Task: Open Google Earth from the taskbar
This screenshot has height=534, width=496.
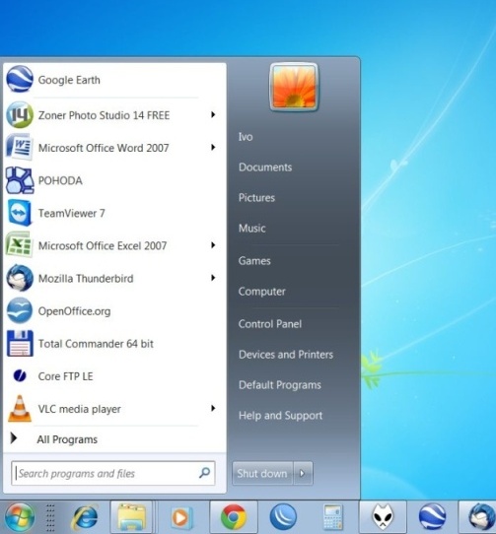Action: tap(433, 517)
